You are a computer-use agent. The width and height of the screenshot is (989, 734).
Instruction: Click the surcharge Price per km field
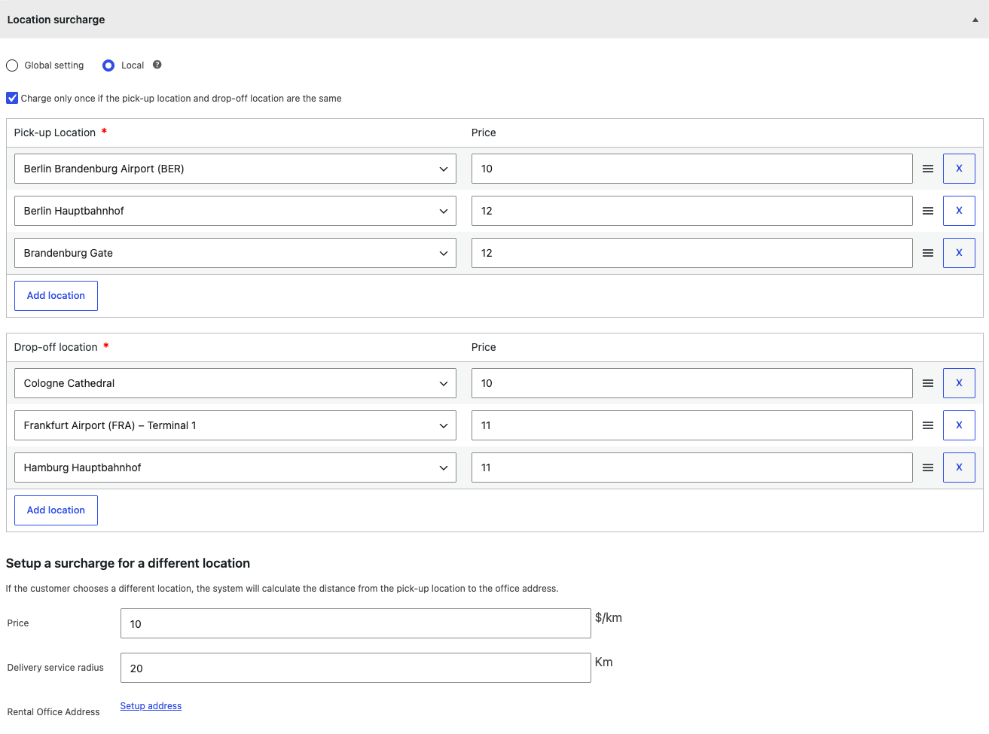coord(356,623)
